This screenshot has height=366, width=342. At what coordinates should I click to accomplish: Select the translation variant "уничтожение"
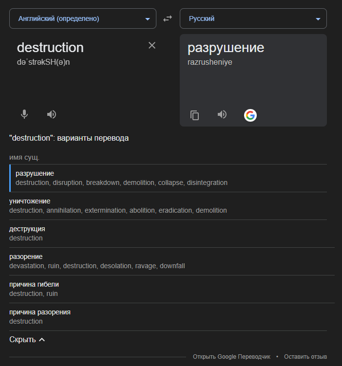click(x=30, y=201)
